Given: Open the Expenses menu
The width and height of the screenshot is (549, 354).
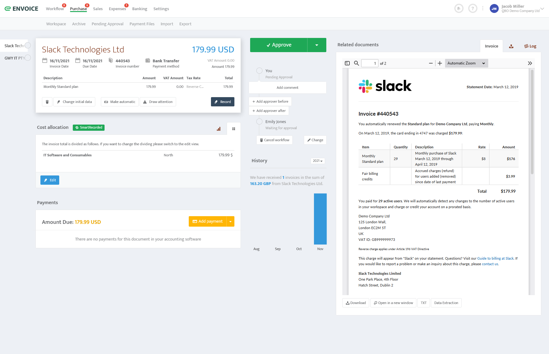Looking at the screenshot, I should click(x=118, y=9).
